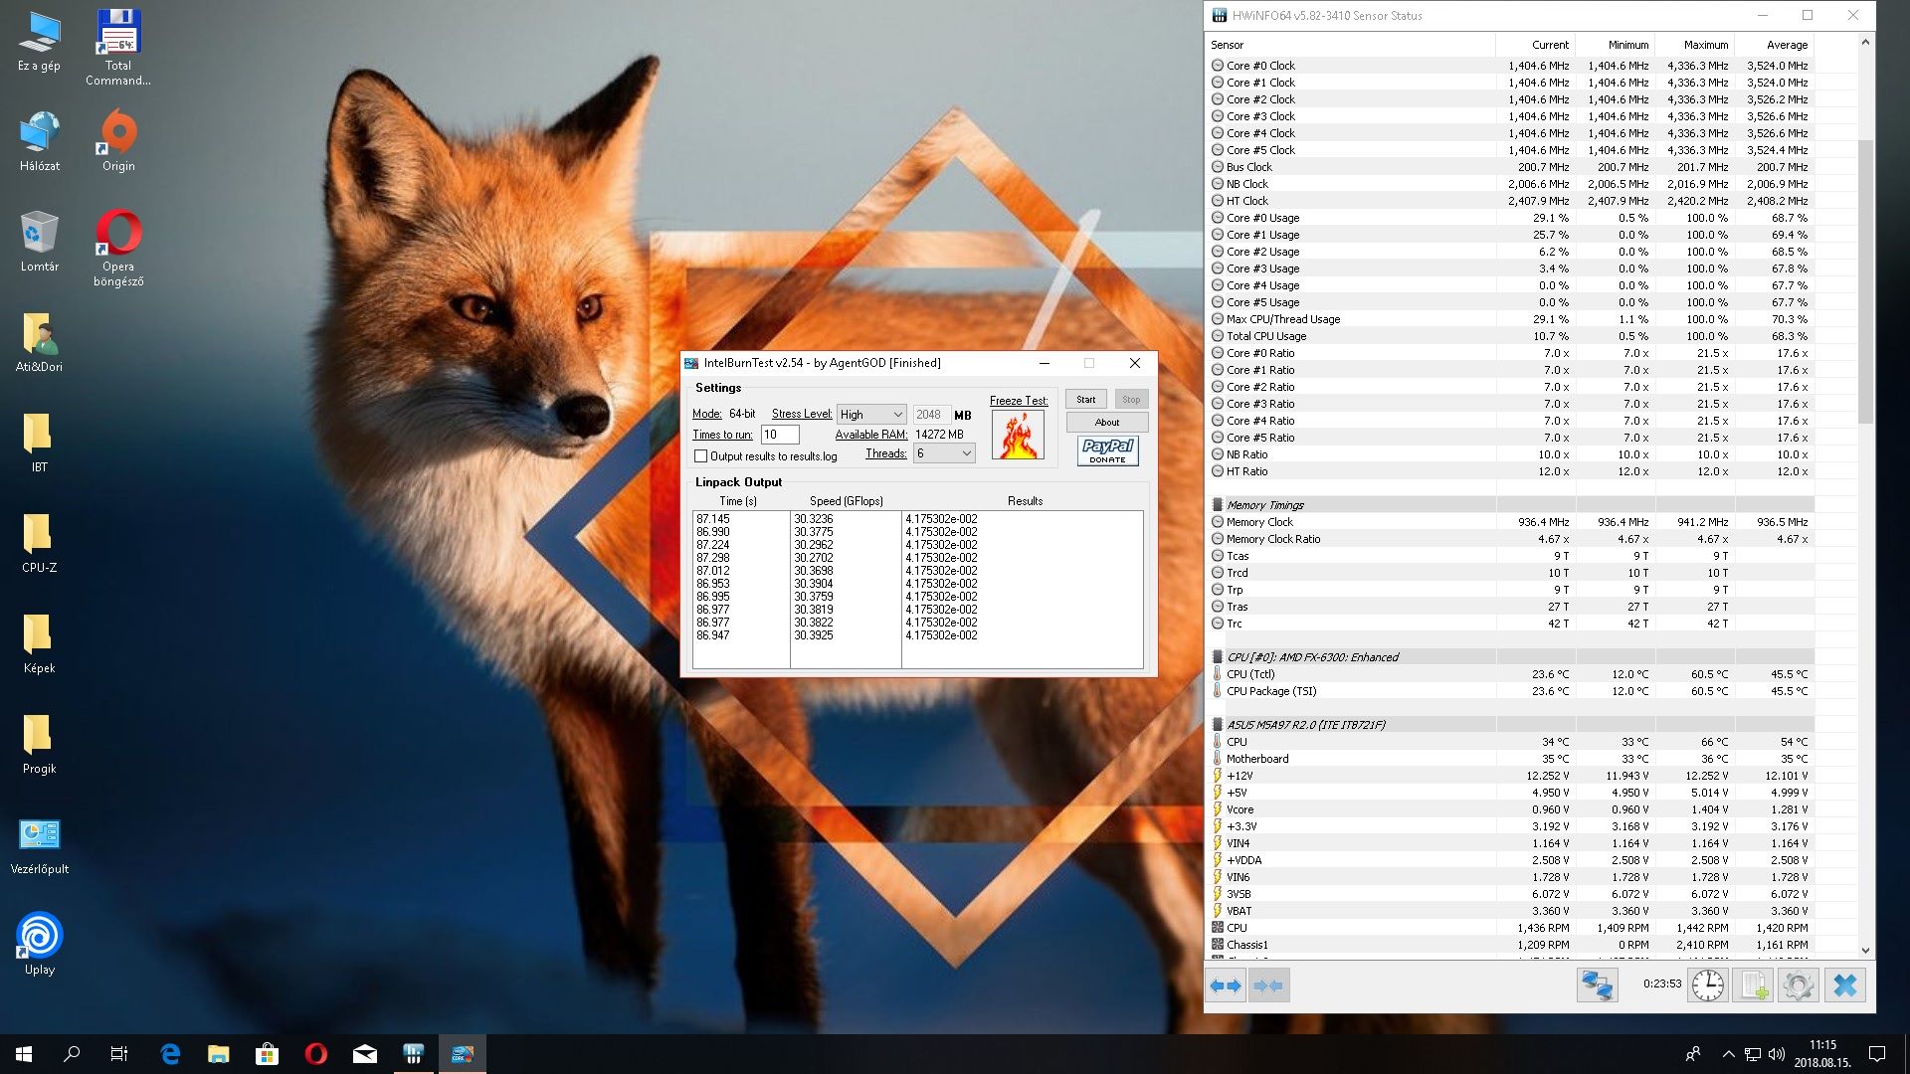This screenshot has height=1074, width=1910.
Task: Start HWiNFO logging via the sheet icon
Action: pyautogui.click(x=1752, y=985)
